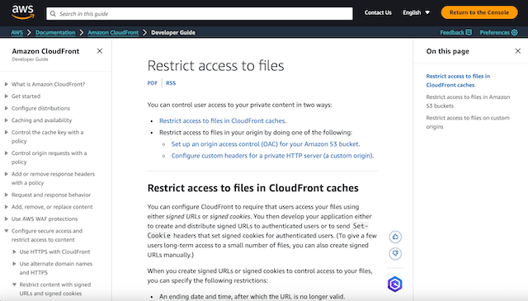Jump to Restrict access to files in Amazon S3 buckets
The height and width of the screenshot is (301, 528).
click(468, 101)
